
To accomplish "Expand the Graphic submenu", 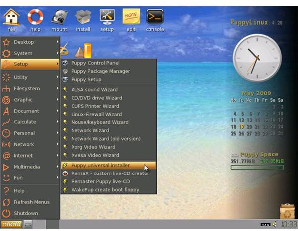I will tap(30, 100).
